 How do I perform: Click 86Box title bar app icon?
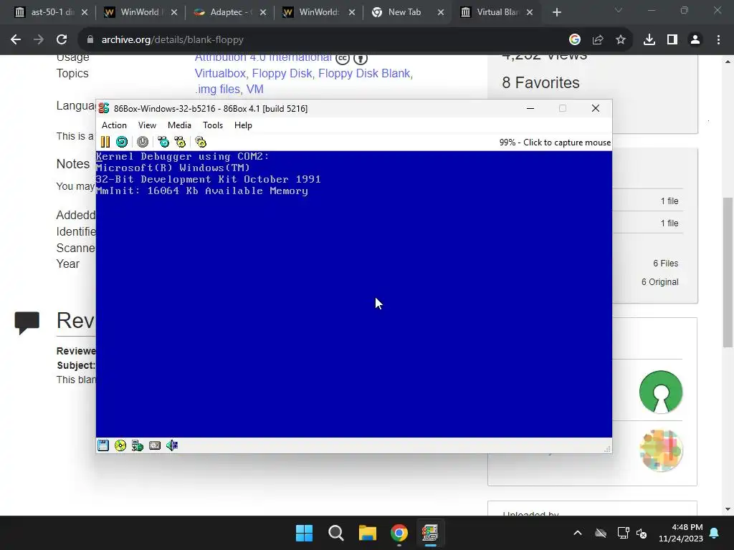click(x=104, y=109)
